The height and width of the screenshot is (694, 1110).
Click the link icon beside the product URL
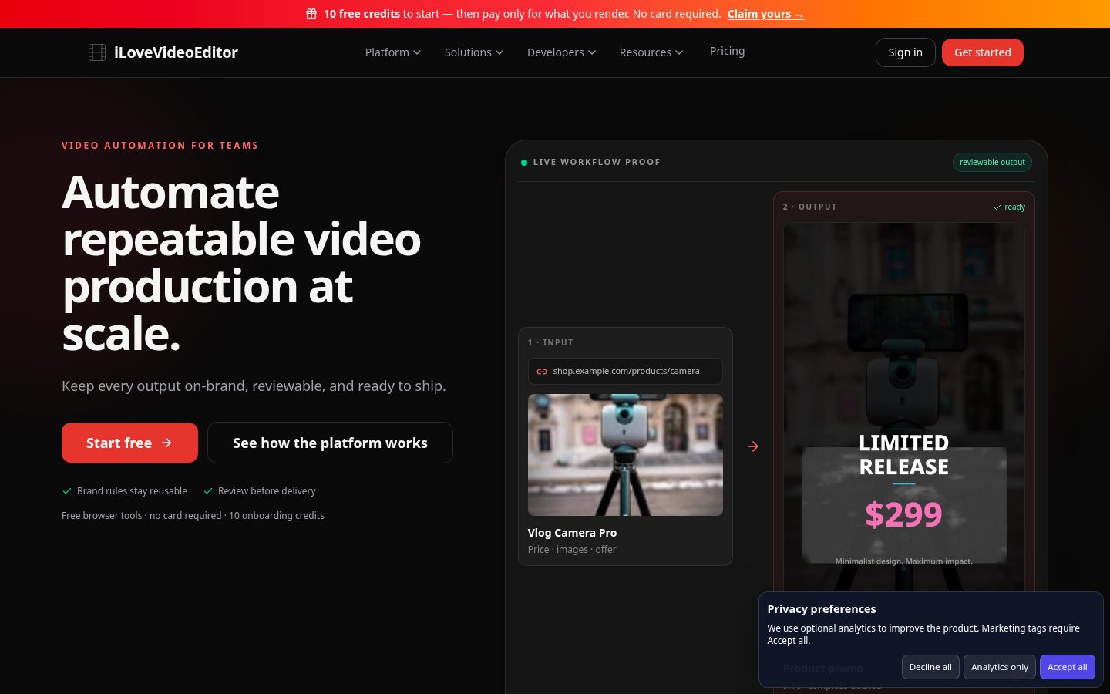click(542, 372)
